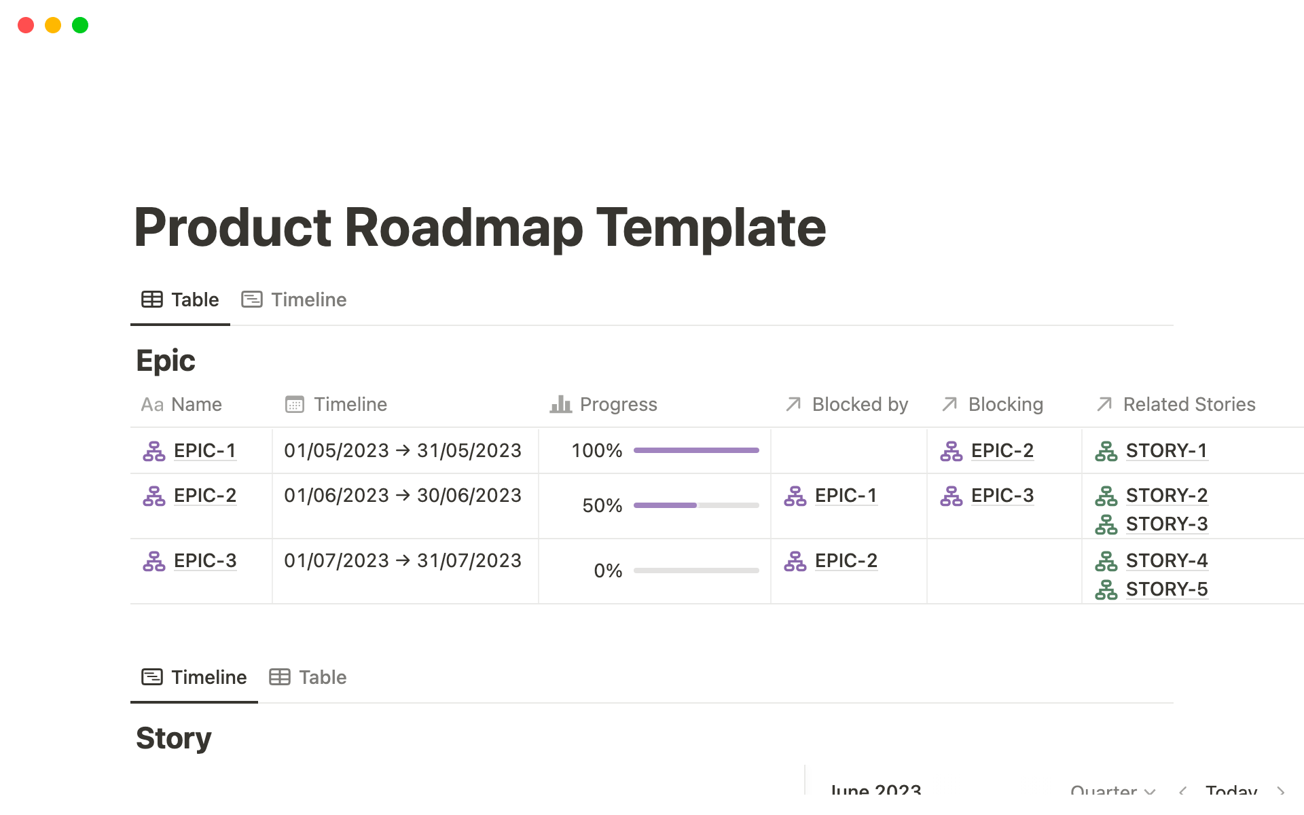Open the STORY-2 page link
The image size is (1304, 815).
(x=1167, y=496)
